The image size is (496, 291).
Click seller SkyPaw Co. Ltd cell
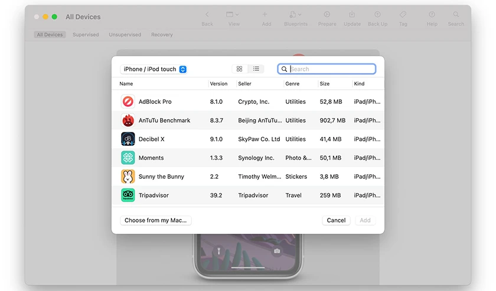[x=259, y=139]
